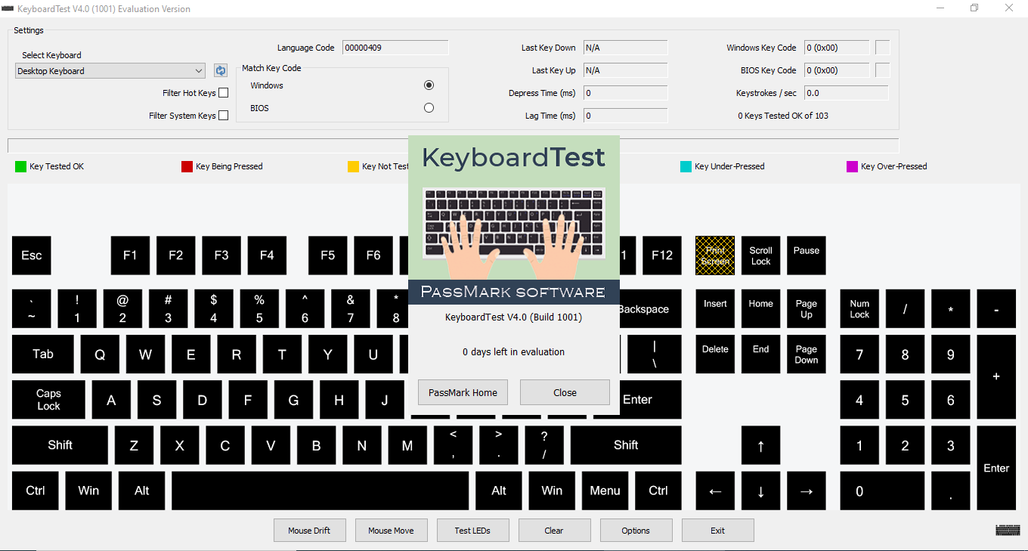Click the Last Key Down field
The image size is (1028, 551).
click(625, 48)
